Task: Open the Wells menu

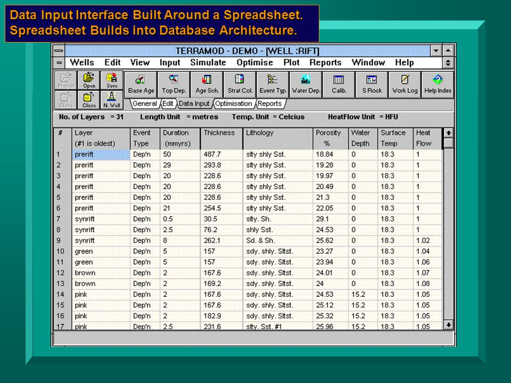Action: [x=82, y=63]
